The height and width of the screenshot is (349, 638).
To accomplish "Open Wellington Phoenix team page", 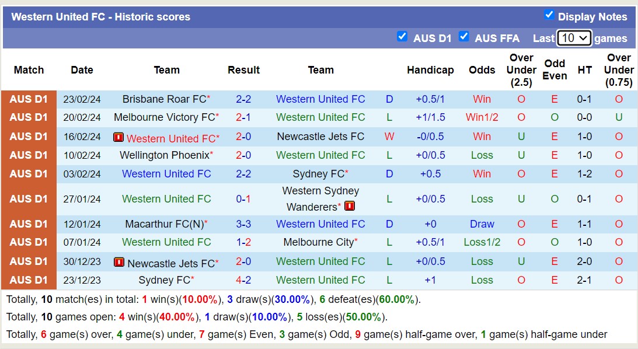I will pyautogui.click(x=165, y=155).
